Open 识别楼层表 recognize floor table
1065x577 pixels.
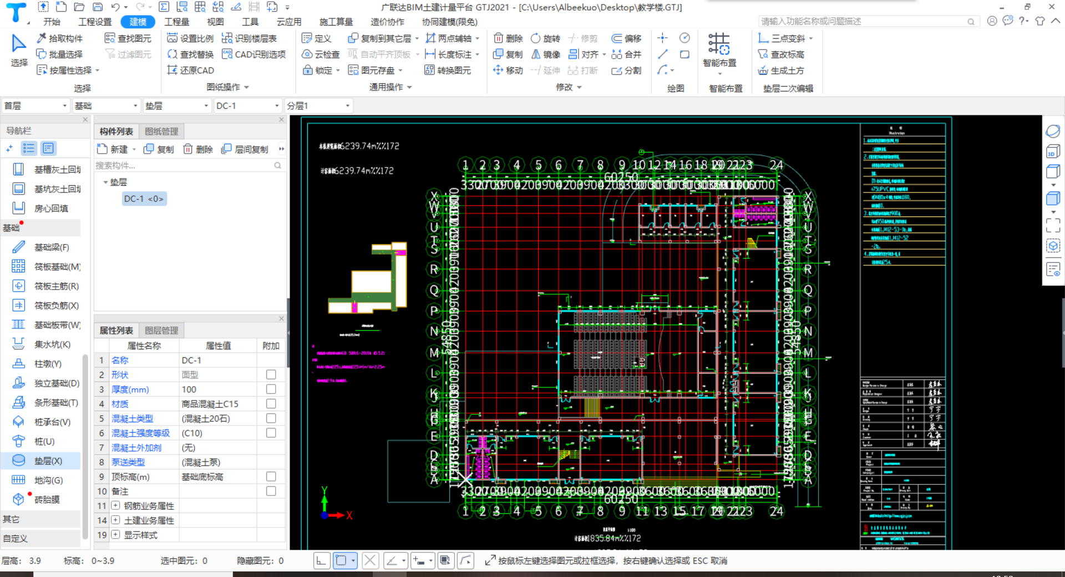point(249,38)
